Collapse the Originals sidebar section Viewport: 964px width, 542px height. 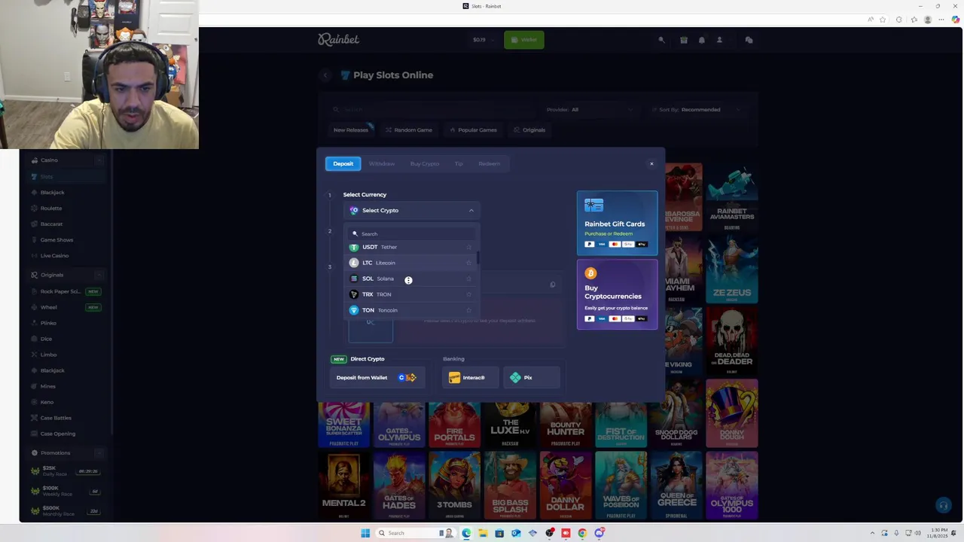pos(99,275)
